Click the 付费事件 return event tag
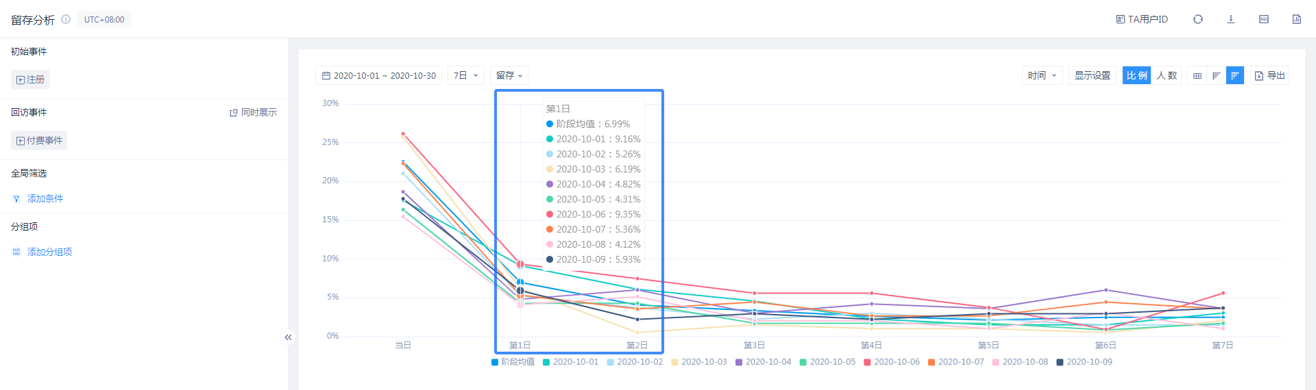Image resolution: width=1316 pixels, height=390 pixels. (x=39, y=140)
